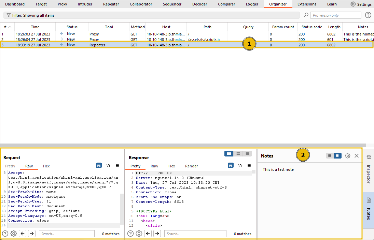Open the Response panel hamburger menu
The image size is (374, 240).
pyautogui.click(x=249, y=165)
